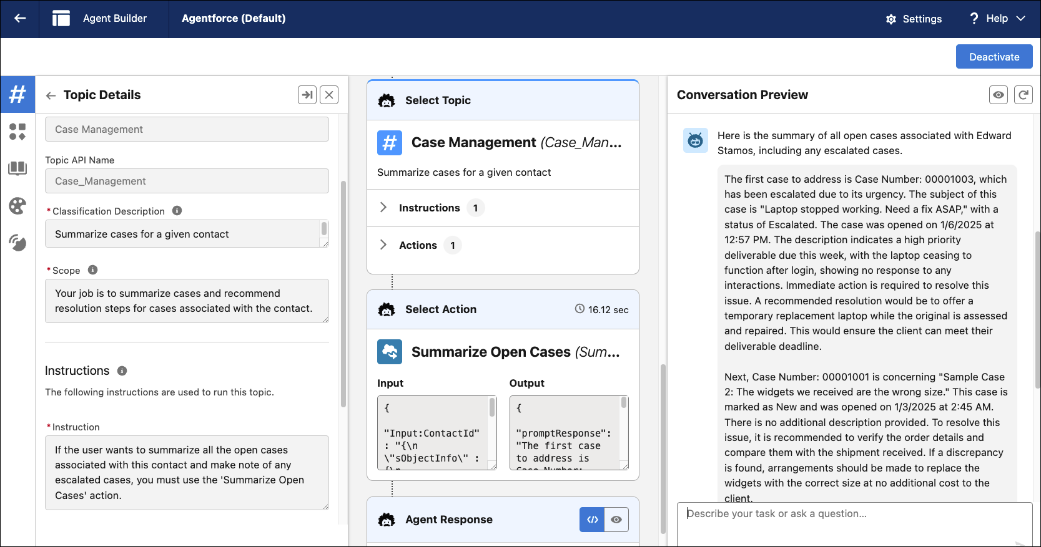Screen dimensions: 1041x547
Task: Edit the Instruction text area
Action: pos(187,473)
